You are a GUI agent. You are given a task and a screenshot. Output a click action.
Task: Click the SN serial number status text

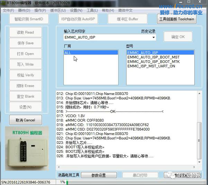tap(26, 182)
